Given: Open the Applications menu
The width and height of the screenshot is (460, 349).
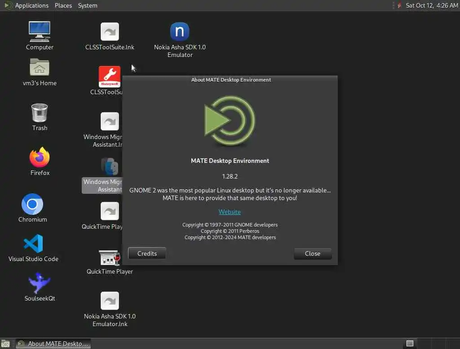Looking at the screenshot, I should 32,5.
